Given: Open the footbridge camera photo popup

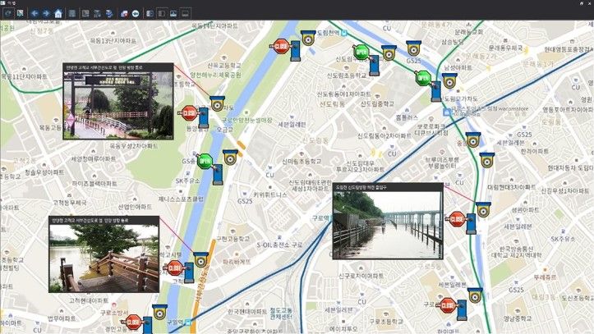Looking at the screenshot, I should [x=118, y=102].
